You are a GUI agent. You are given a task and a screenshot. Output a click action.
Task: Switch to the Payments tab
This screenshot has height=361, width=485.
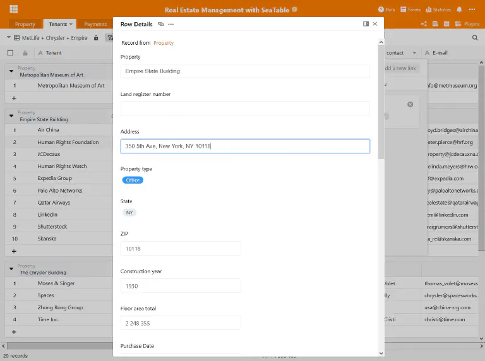[x=95, y=24]
